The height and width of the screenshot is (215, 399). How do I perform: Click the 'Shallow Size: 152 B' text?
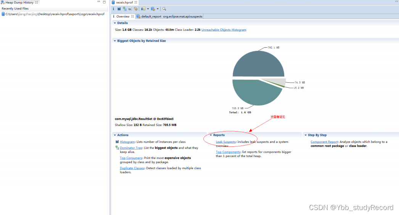[x=128, y=125]
